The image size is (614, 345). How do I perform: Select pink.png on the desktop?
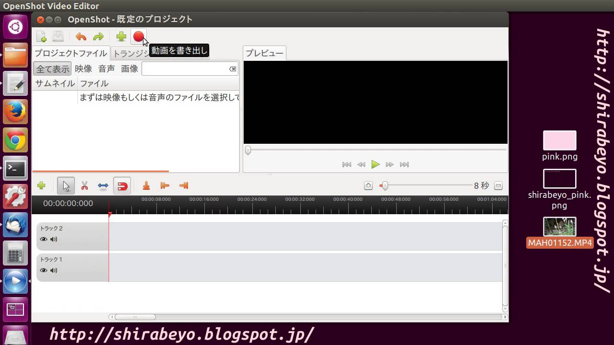560,146
